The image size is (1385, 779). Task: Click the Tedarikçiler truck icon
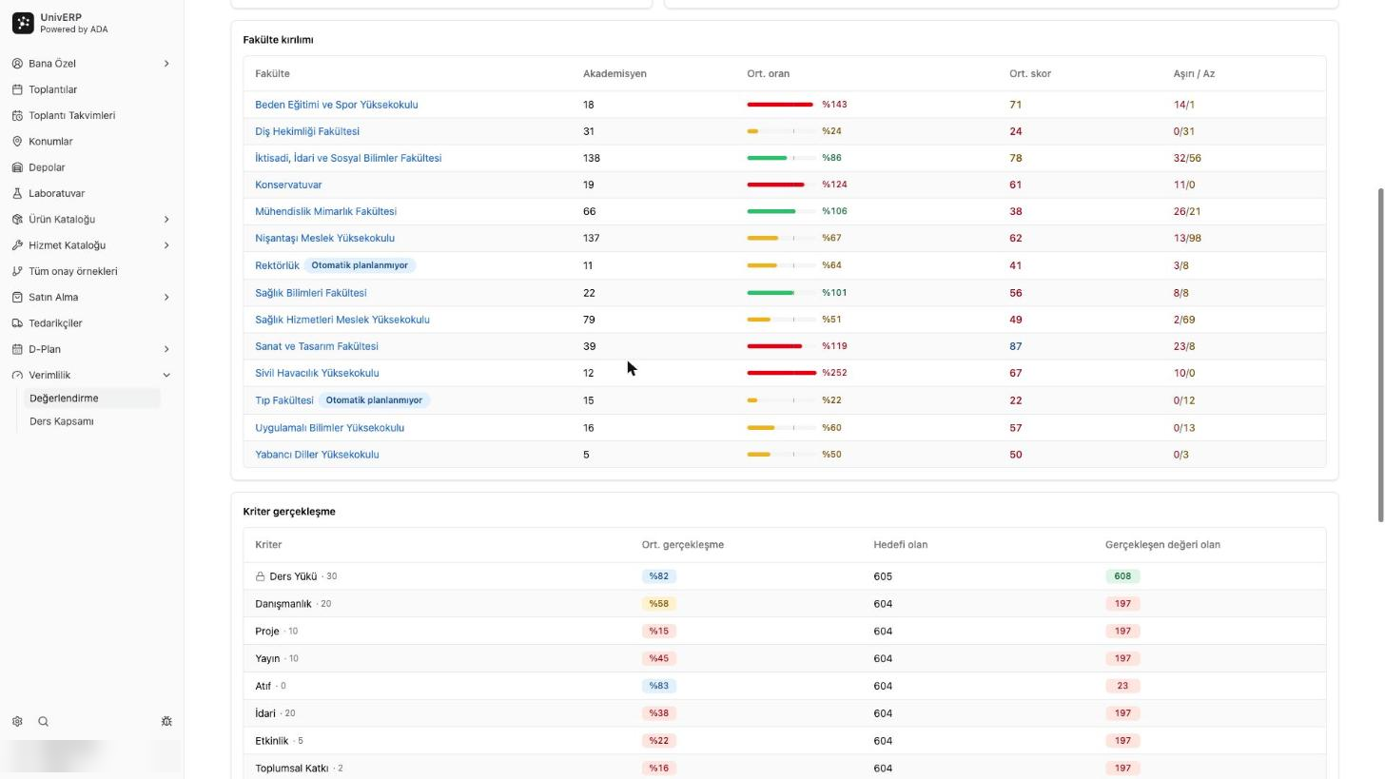(17, 323)
